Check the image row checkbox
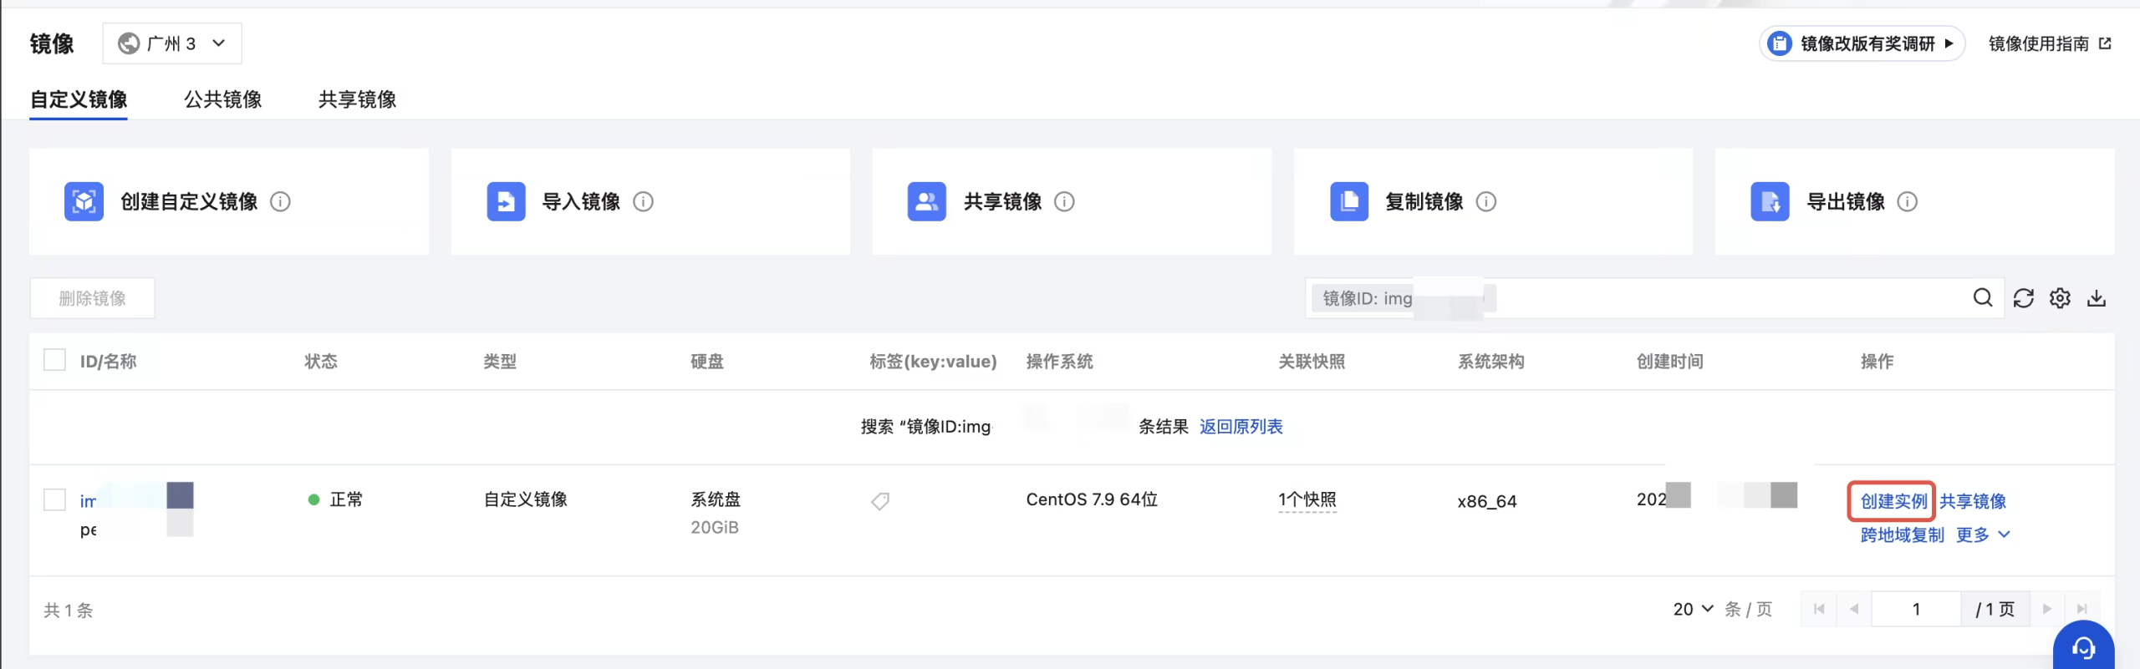The height and width of the screenshot is (669, 2140). click(x=55, y=499)
